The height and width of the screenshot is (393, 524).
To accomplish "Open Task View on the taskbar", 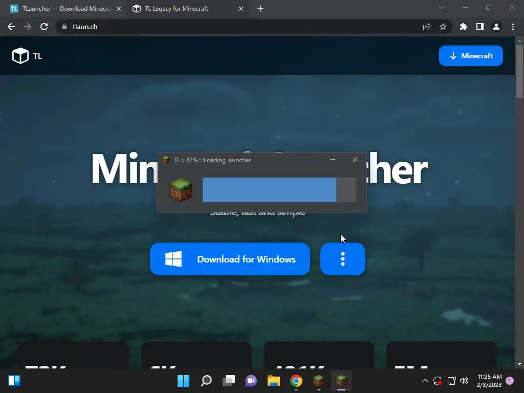I will coord(229,381).
